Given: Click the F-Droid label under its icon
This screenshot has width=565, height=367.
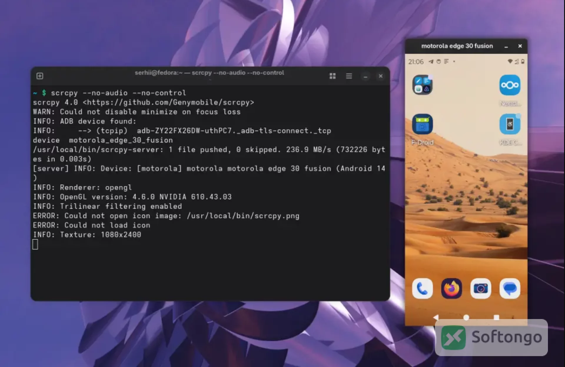Looking at the screenshot, I should point(422,142).
